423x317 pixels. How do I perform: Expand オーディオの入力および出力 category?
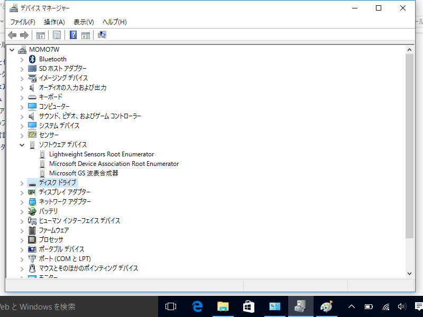click(x=22, y=88)
